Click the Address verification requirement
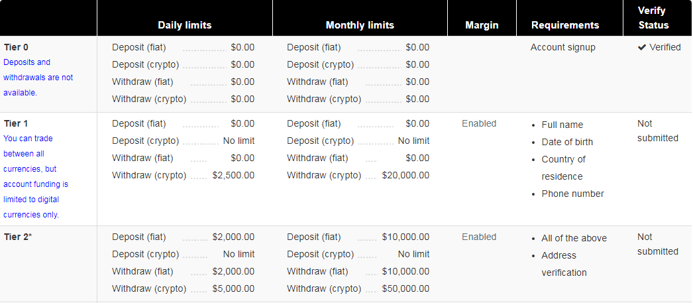This screenshot has height=303, width=693. [x=564, y=264]
